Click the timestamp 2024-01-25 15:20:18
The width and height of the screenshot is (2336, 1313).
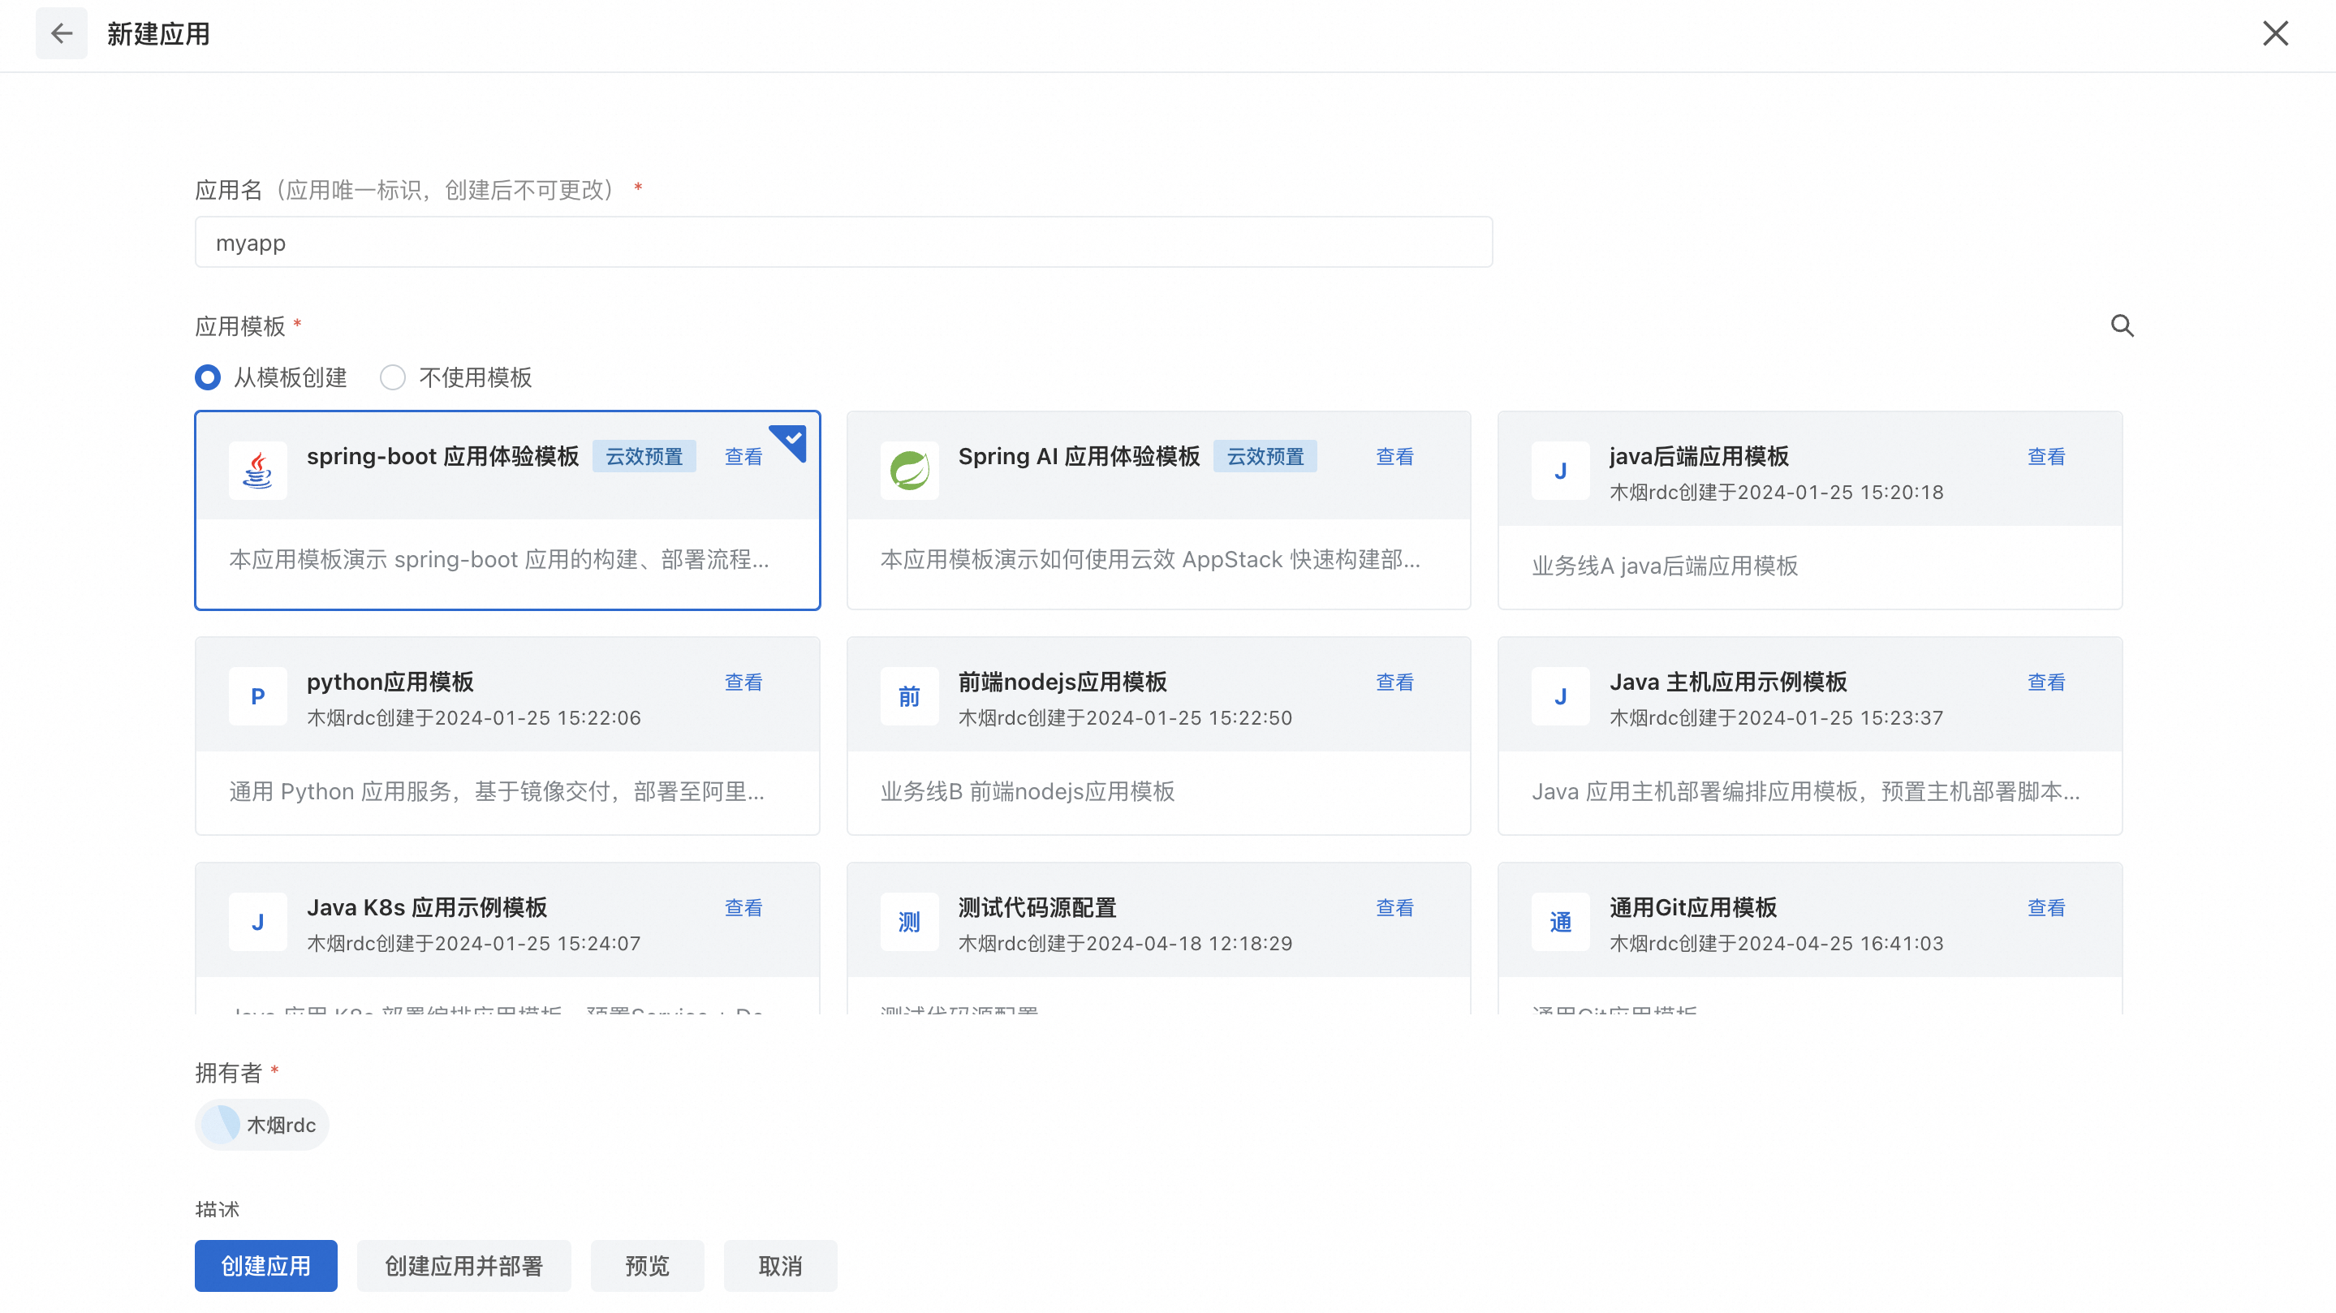(1841, 493)
